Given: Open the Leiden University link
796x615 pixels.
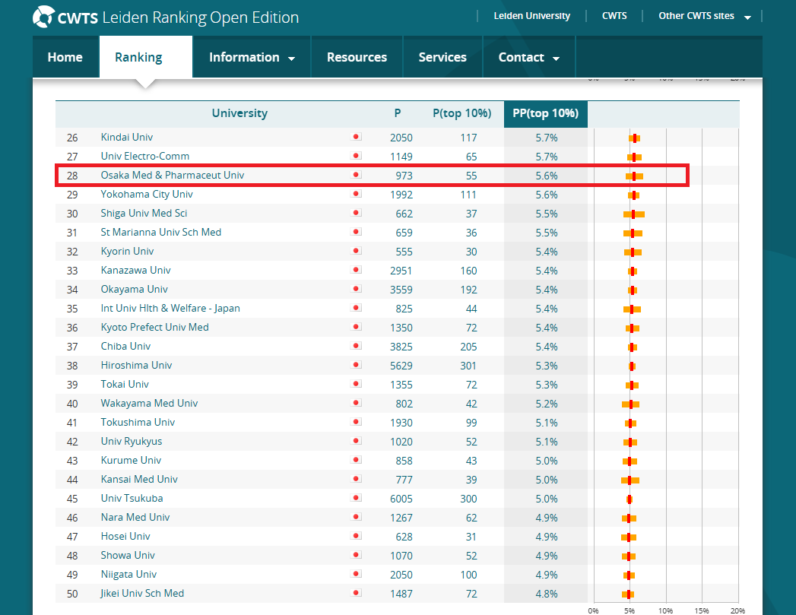Looking at the screenshot, I should click(531, 16).
